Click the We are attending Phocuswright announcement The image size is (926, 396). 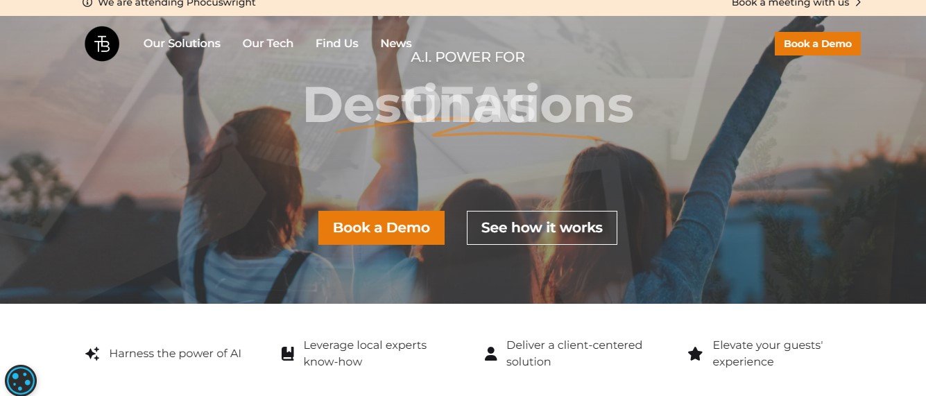[177, 3]
